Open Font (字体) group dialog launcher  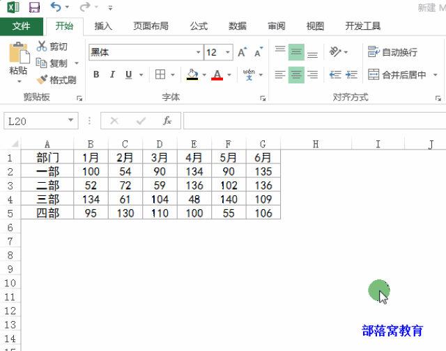[x=263, y=98]
